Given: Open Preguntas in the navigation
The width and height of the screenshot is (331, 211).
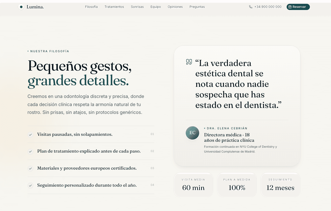Looking at the screenshot, I should (x=197, y=7).
